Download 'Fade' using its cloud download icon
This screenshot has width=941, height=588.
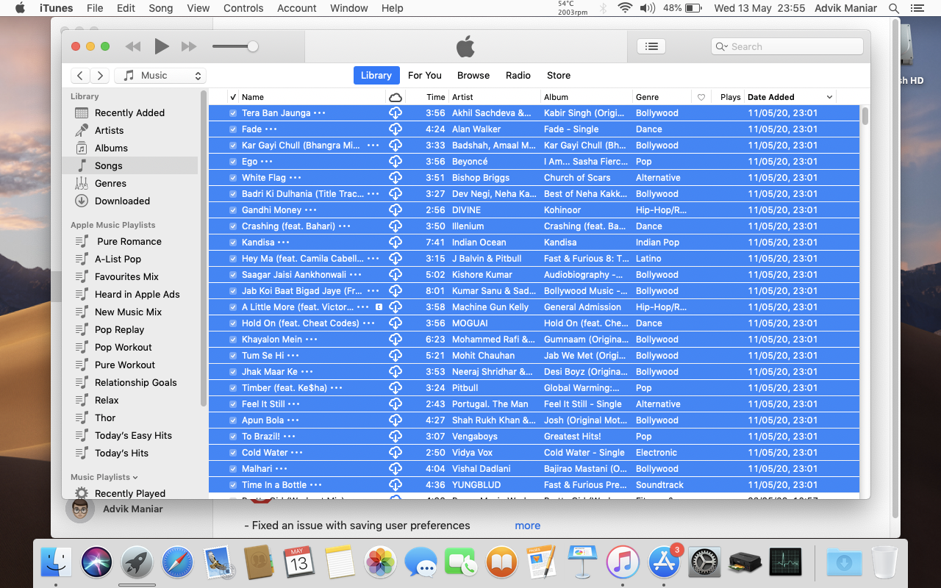(396, 129)
